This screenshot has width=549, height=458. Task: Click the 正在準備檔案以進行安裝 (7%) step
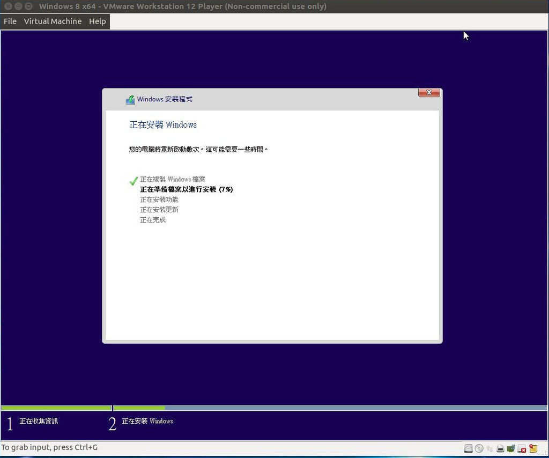point(186,189)
